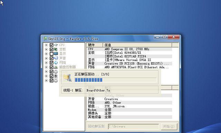Viewport: 221px width, 133px height.
Task: Click the webcam icon in tree
Action: pos(56,76)
